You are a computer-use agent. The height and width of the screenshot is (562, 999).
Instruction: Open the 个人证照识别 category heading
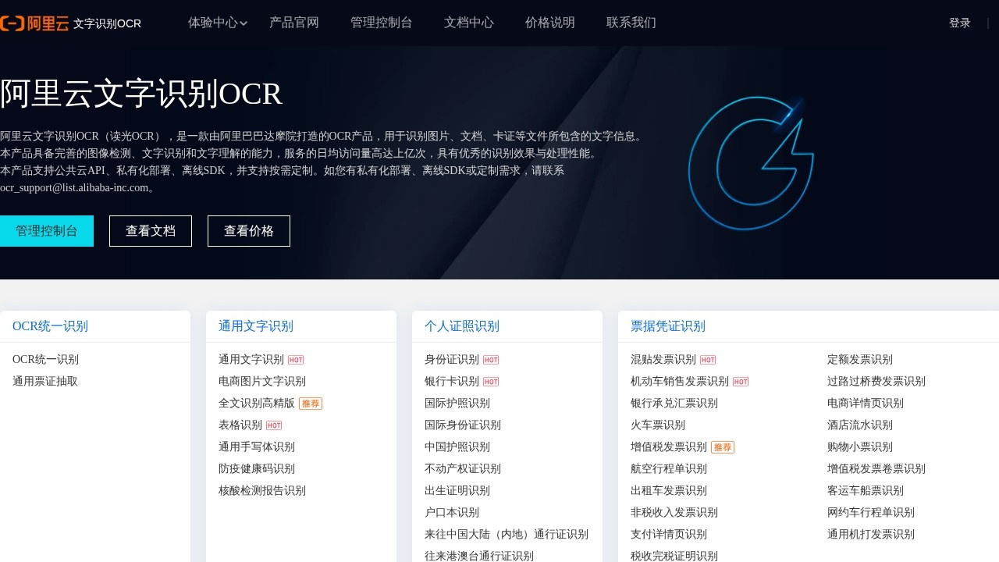tap(462, 326)
